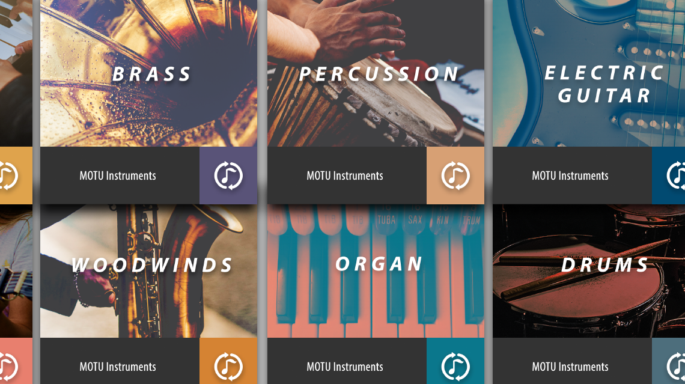Click MOTU Instruments label under Brass
Viewport: 685px width, 384px height.
(118, 175)
